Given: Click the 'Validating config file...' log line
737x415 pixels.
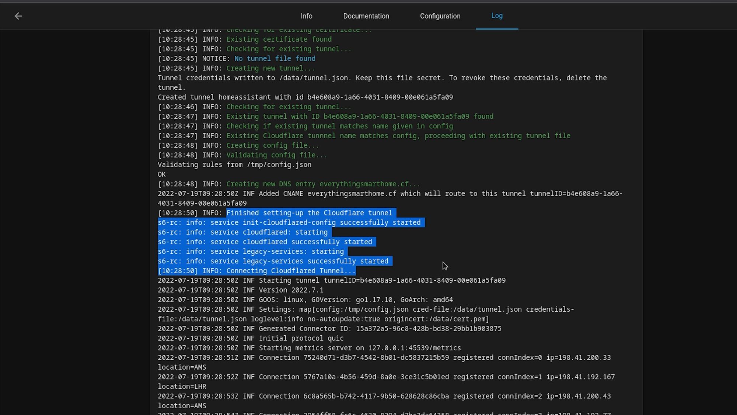Looking at the screenshot, I should tap(242, 155).
